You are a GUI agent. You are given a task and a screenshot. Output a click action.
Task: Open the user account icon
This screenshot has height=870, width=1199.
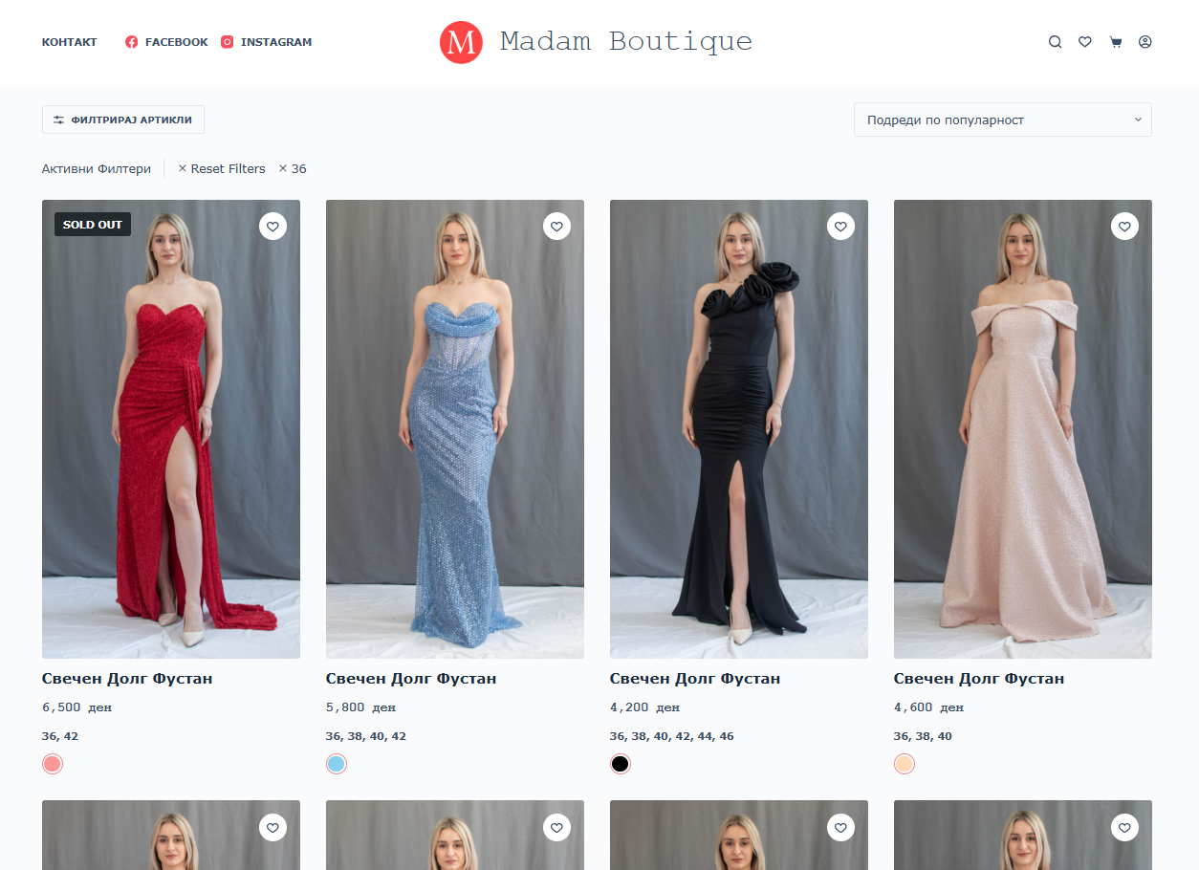[x=1145, y=42]
